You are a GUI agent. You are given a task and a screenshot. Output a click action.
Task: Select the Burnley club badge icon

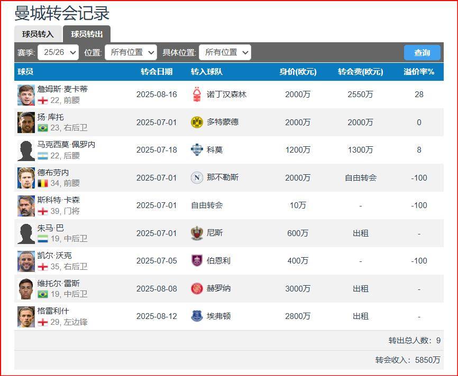pos(196,260)
